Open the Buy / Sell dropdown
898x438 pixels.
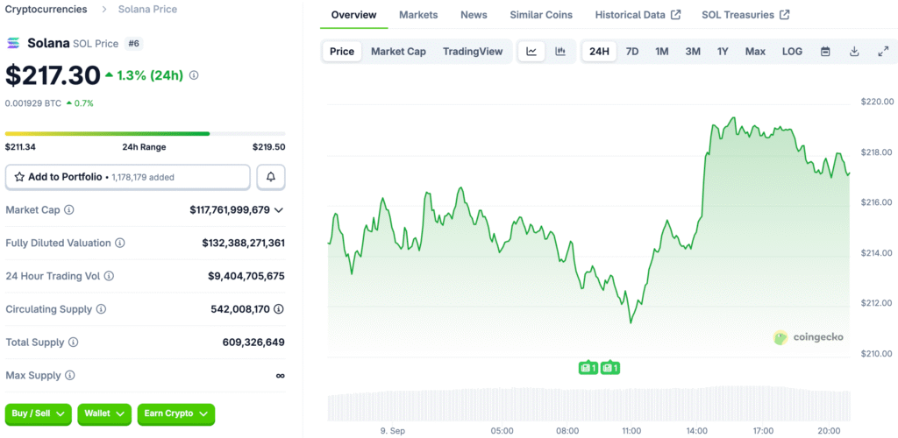point(39,414)
